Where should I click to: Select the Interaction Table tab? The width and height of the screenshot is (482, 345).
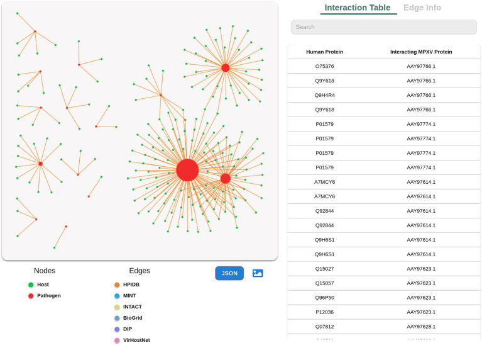pyautogui.click(x=358, y=8)
